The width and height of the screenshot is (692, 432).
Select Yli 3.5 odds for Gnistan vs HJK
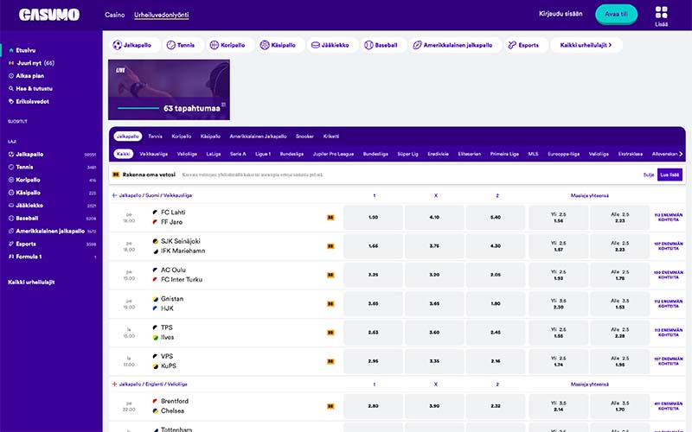click(x=558, y=304)
